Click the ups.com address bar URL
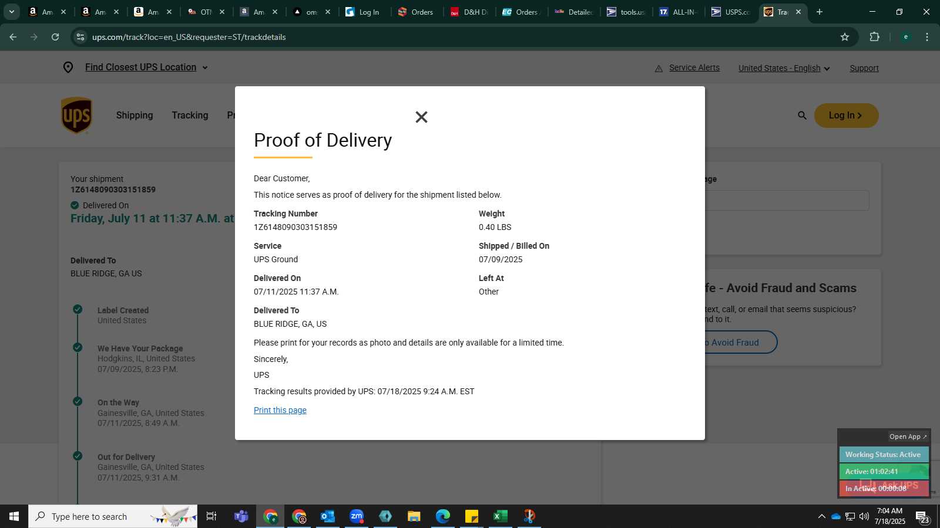This screenshot has height=528, width=940. click(x=189, y=37)
